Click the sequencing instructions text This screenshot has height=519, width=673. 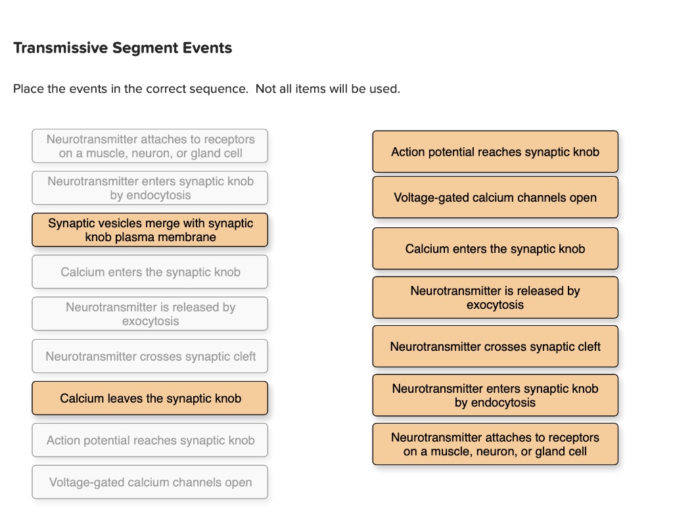[206, 89]
